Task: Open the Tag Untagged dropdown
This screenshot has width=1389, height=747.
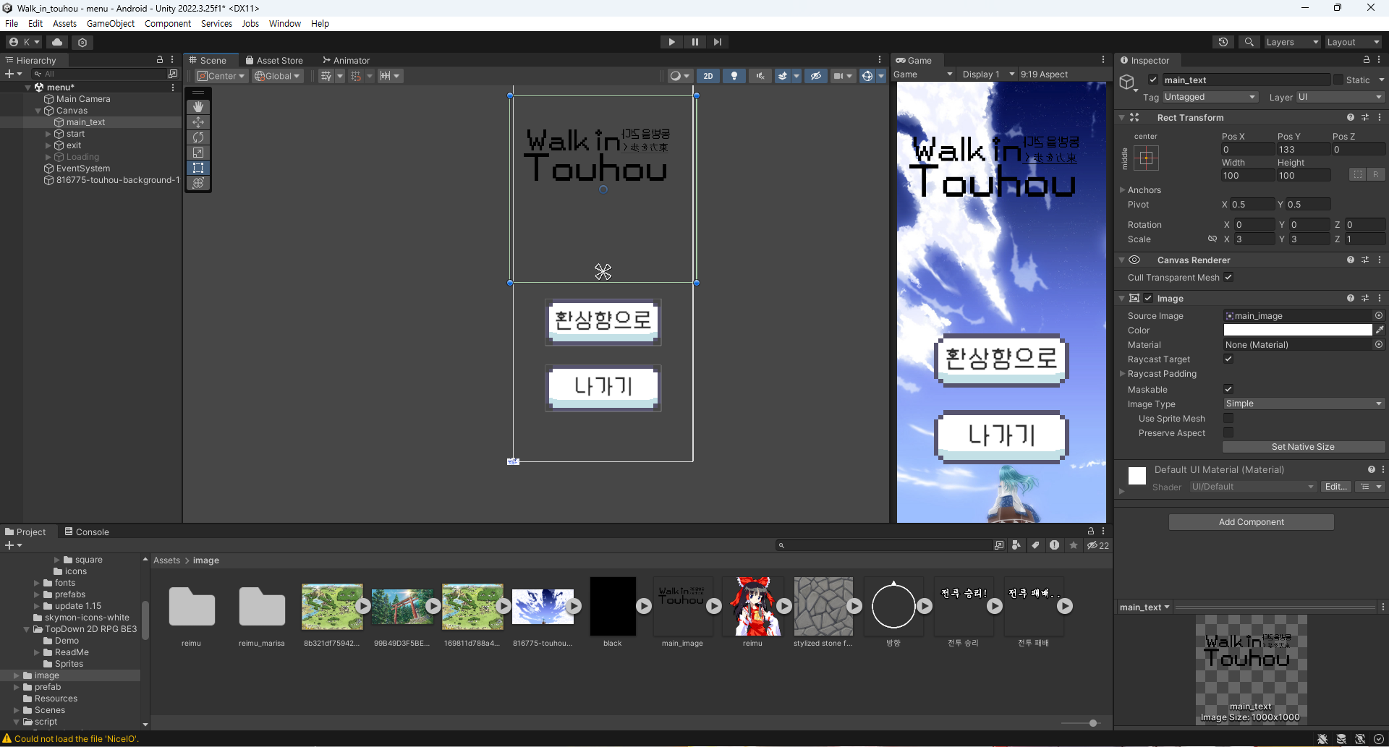Action: coord(1210,97)
